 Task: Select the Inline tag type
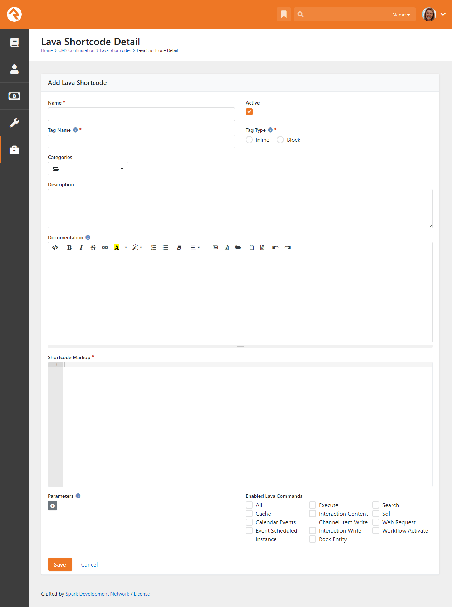pyautogui.click(x=249, y=140)
